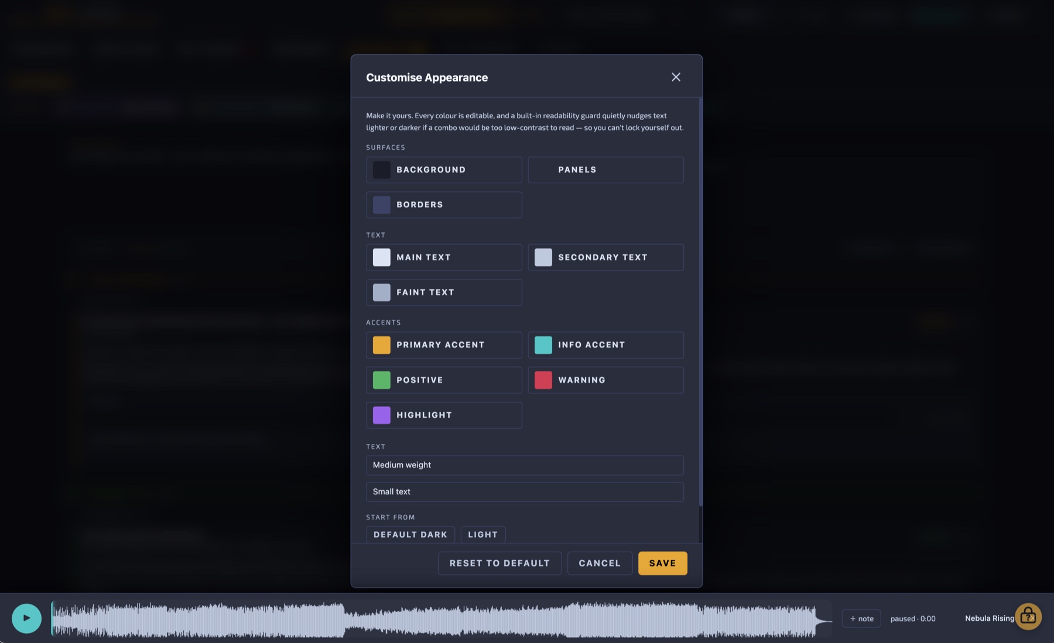Close the Customise Appearance dialog
The width and height of the screenshot is (1054, 643).
pos(676,77)
